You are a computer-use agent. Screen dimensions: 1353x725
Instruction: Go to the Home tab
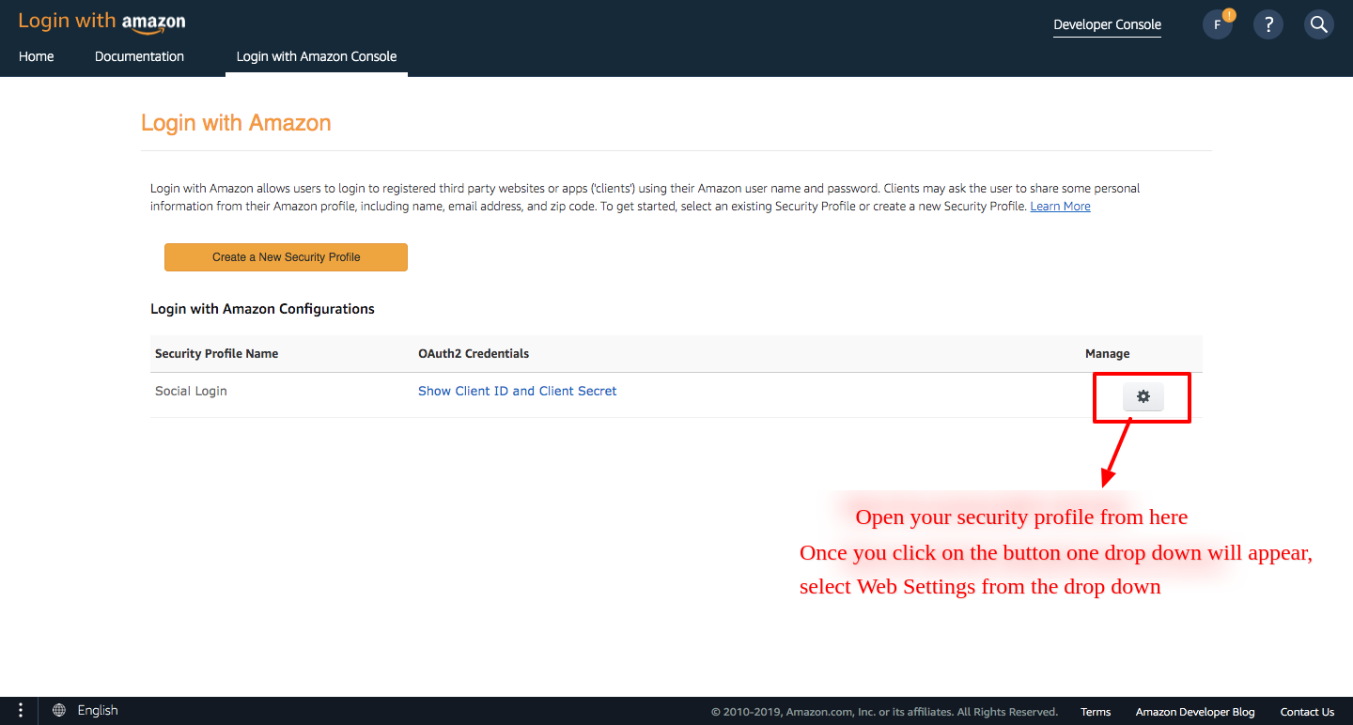37,56
